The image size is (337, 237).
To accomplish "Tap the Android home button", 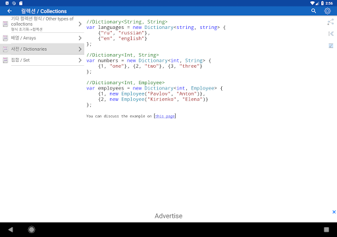I will click(32, 230).
